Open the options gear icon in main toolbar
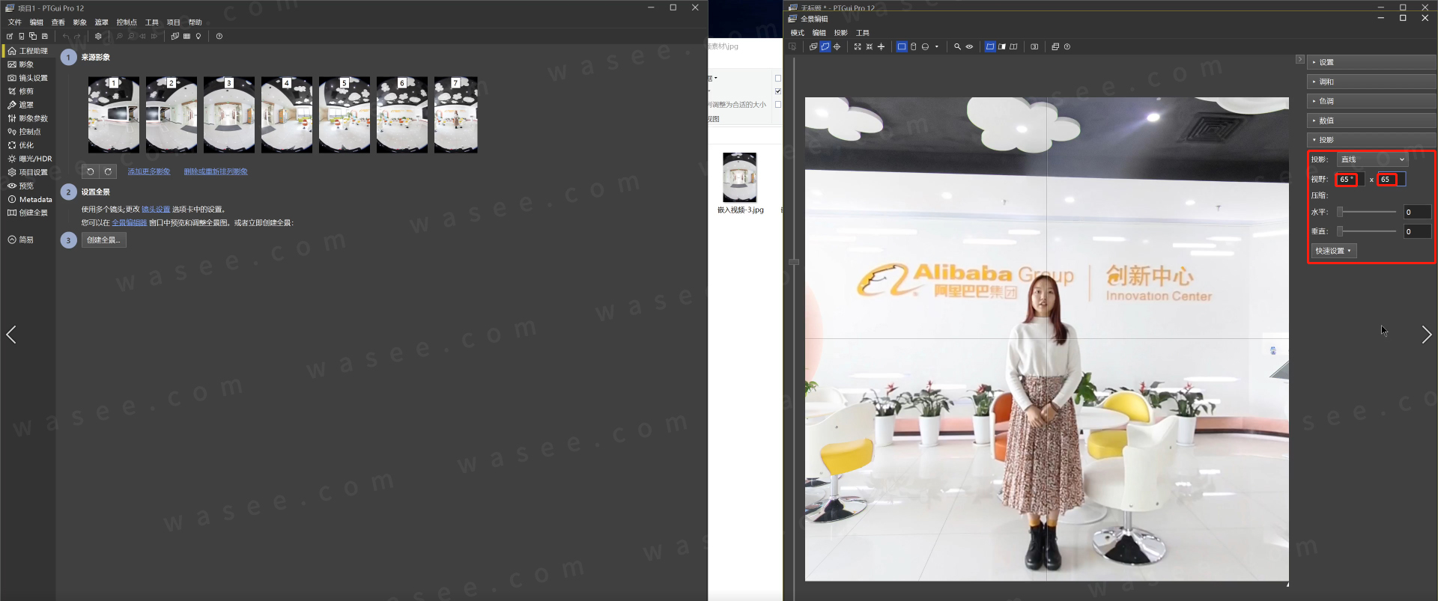The height and width of the screenshot is (601, 1438). click(98, 36)
